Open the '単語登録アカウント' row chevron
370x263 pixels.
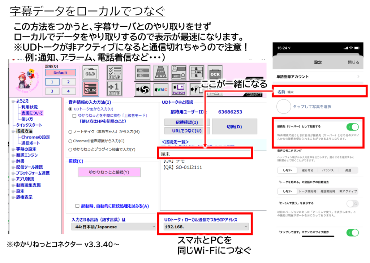click(x=358, y=77)
